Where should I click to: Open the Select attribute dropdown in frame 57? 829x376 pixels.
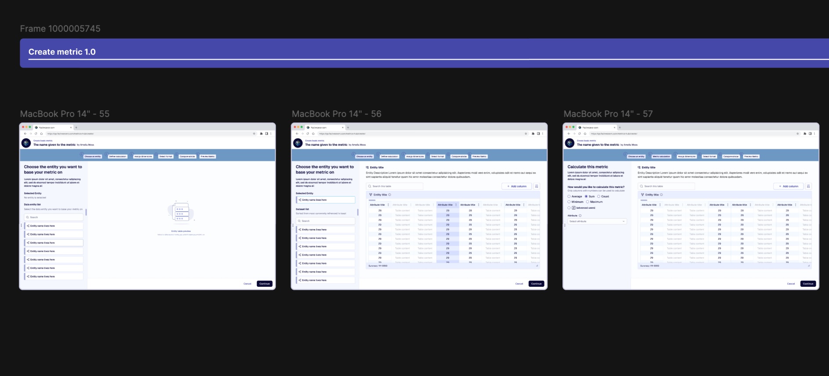tap(597, 221)
